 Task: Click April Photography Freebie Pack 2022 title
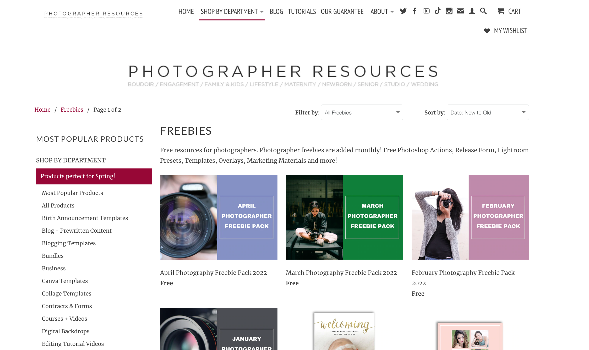pyautogui.click(x=214, y=273)
